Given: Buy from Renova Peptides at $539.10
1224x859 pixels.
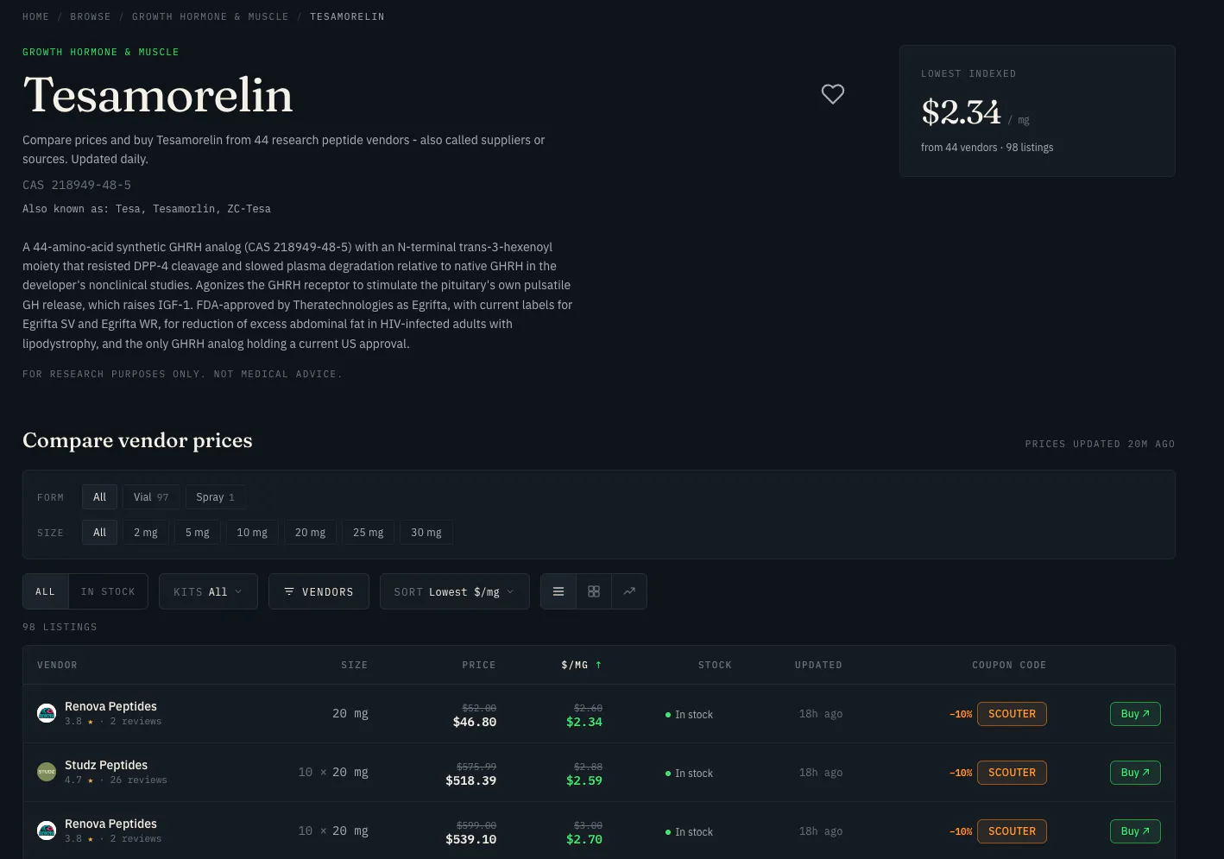Looking at the screenshot, I should pos(1135,831).
